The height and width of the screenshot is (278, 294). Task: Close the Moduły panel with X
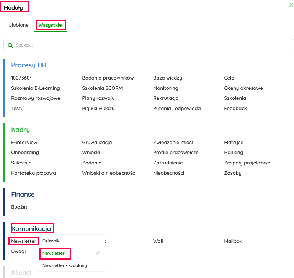pos(291,5)
